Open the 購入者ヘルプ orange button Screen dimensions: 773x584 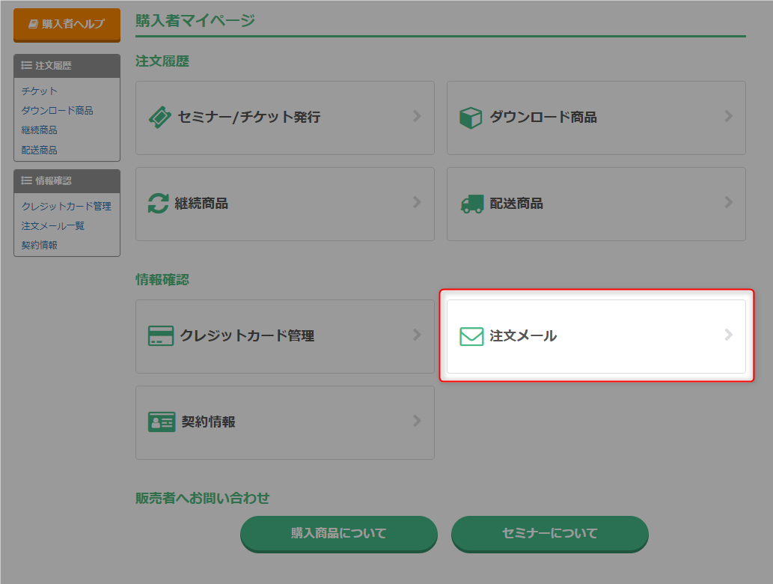pyautogui.click(x=67, y=24)
